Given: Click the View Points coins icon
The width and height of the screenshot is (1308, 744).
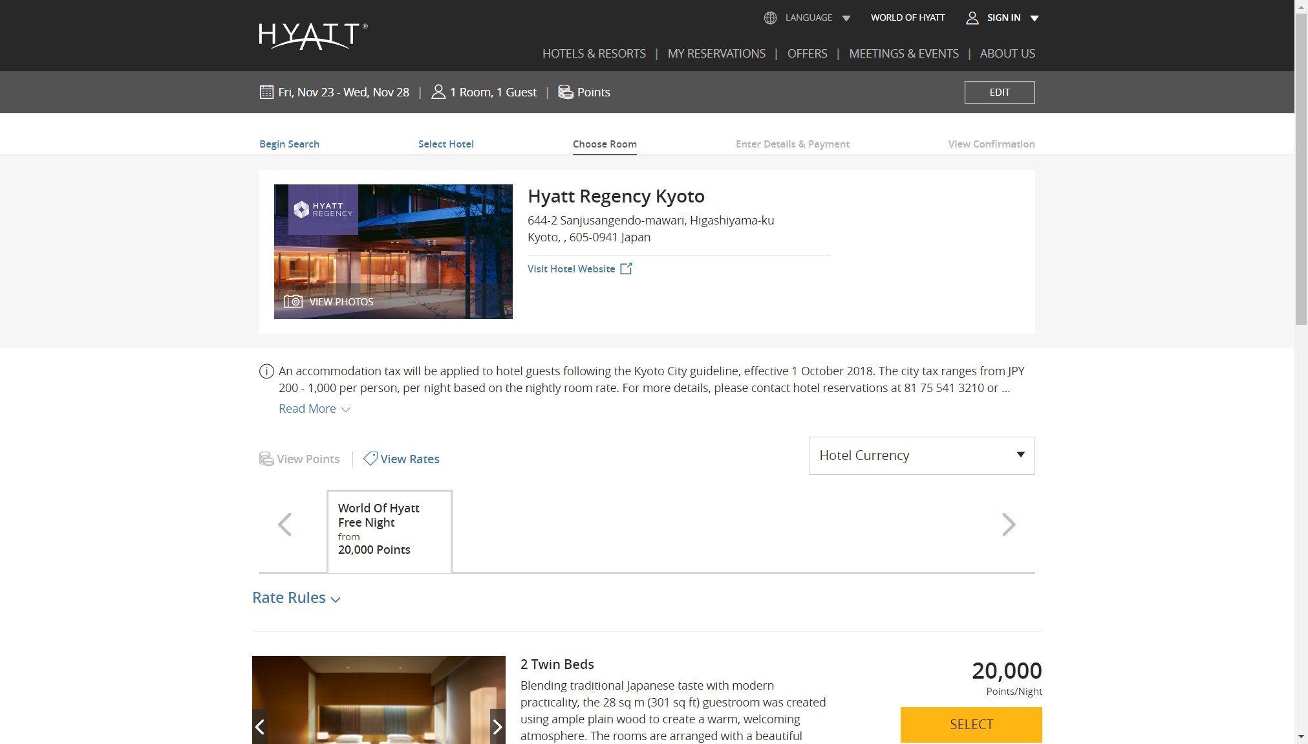Looking at the screenshot, I should (x=266, y=459).
